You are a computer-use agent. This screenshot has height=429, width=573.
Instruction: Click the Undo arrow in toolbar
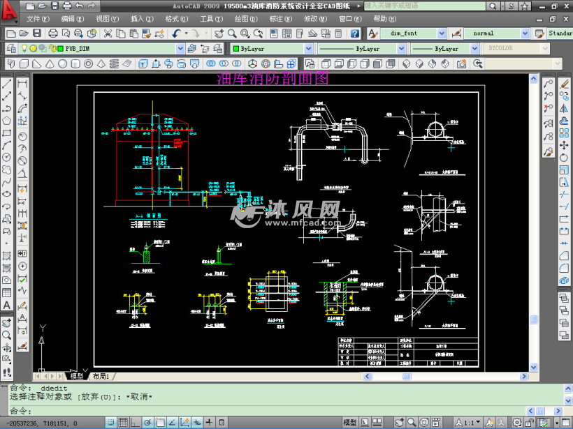tap(176, 33)
